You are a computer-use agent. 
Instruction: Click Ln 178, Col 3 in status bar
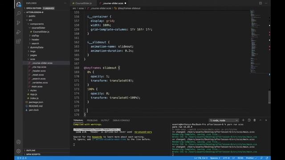(x=201, y=158)
